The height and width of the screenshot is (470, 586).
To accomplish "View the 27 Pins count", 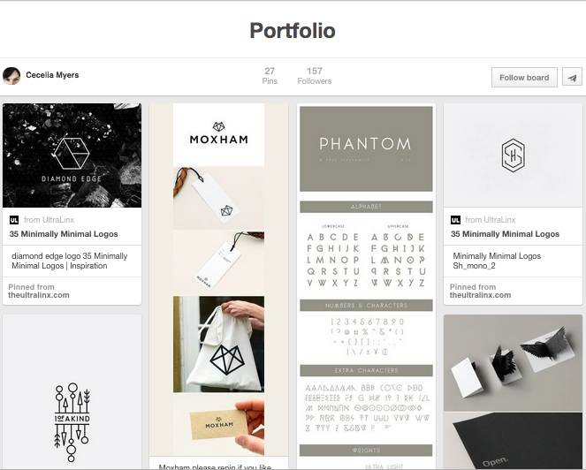I will coord(270,76).
